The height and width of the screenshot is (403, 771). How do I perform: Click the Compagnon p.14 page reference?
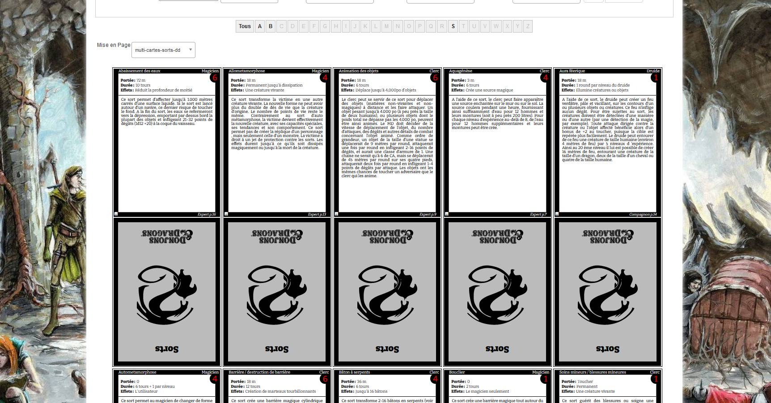pyautogui.click(x=643, y=215)
